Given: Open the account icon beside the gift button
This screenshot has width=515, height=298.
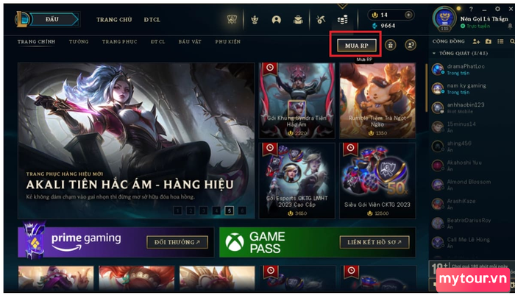Looking at the screenshot, I should click(x=411, y=45).
